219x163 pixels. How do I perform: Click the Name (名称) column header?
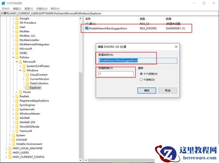point(88,19)
